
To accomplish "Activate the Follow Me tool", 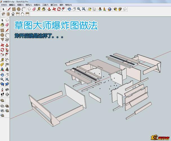I will (7, 50).
